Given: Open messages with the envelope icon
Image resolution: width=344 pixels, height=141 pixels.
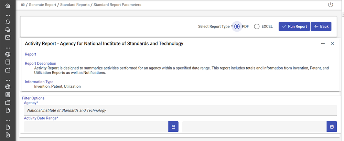Looking at the screenshot, I should point(8,37).
